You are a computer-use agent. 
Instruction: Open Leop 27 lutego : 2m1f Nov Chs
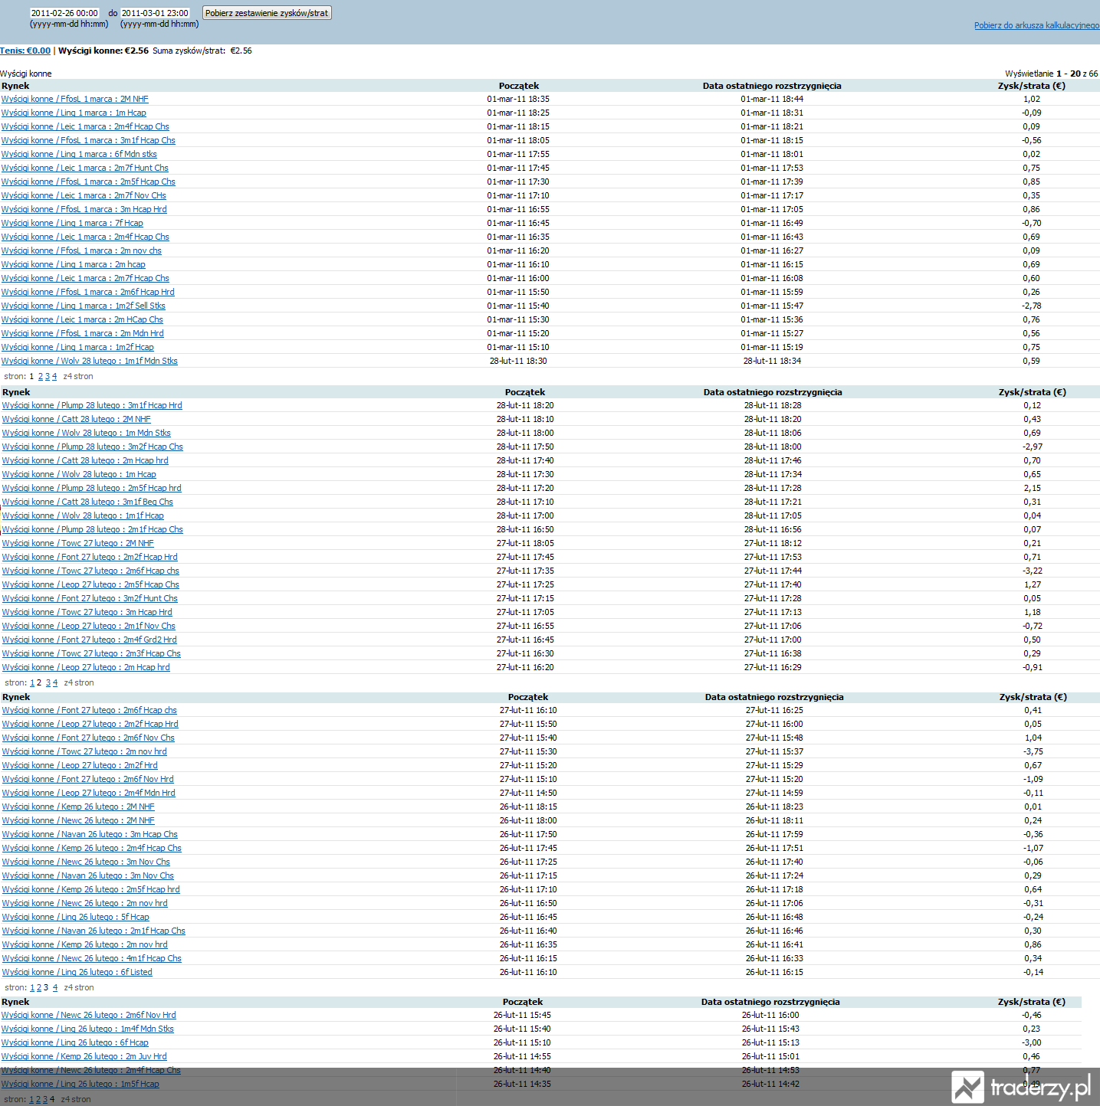pyautogui.click(x=89, y=626)
